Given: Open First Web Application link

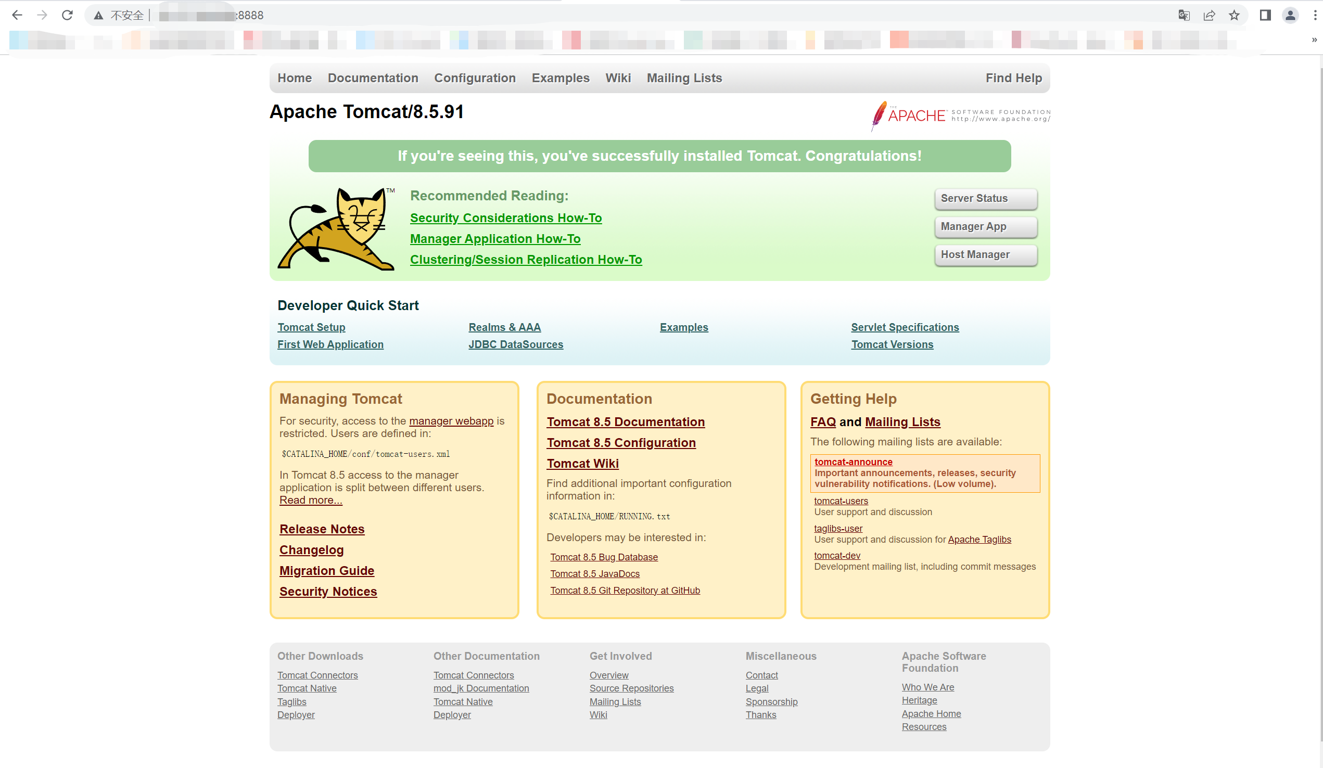Looking at the screenshot, I should [x=330, y=344].
